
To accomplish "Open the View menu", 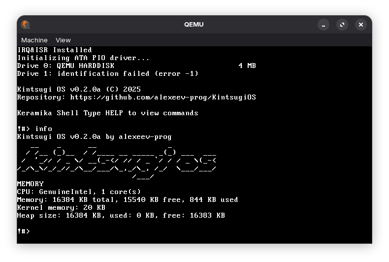I will coord(63,40).
